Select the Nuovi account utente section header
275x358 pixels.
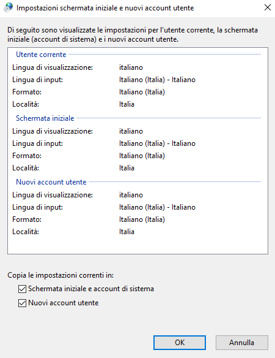click(51, 182)
